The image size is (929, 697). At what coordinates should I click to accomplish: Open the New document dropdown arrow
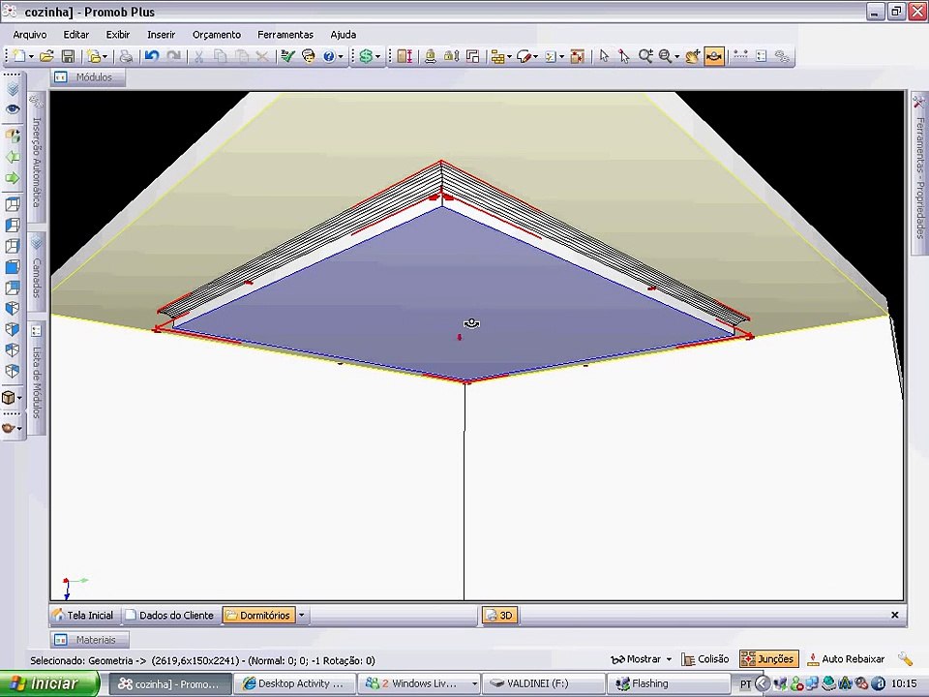click(x=31, y=57)
